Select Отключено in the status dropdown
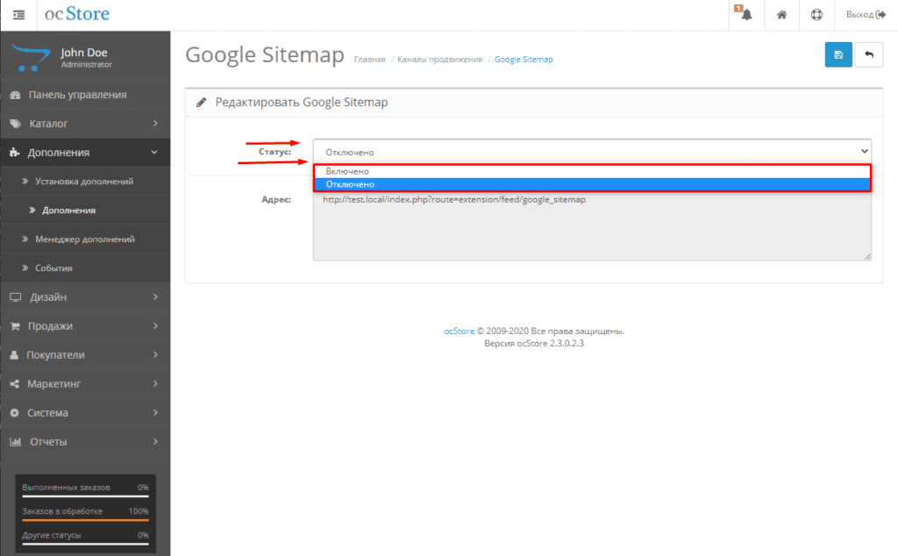Image resolution: width=898 pixels, height=556 pixels. [438, 184]
